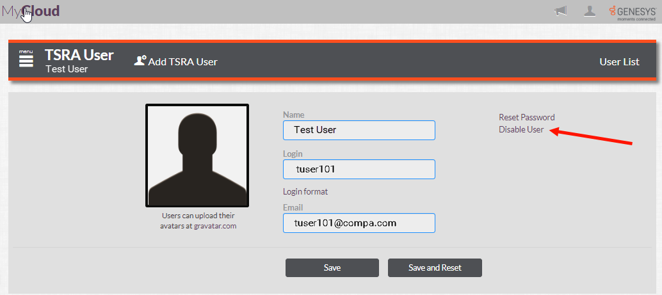This screenshot has height=295, width=662.
Task: Open the megaphone announcements icon
Action: pos(561,11)
